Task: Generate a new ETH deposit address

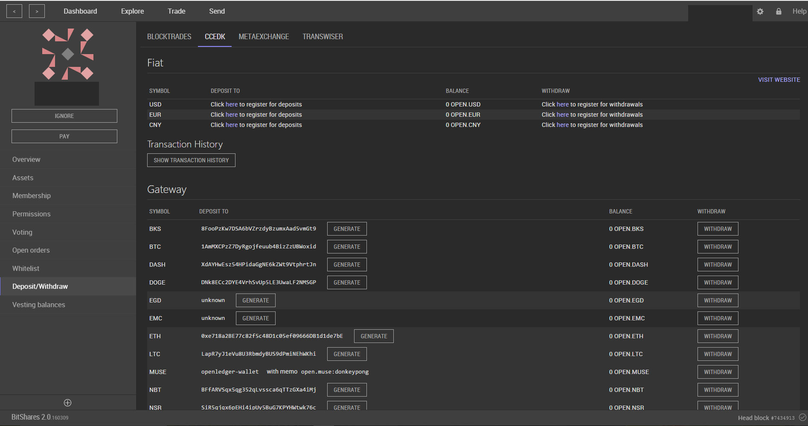Action: [x=374, y=336]
